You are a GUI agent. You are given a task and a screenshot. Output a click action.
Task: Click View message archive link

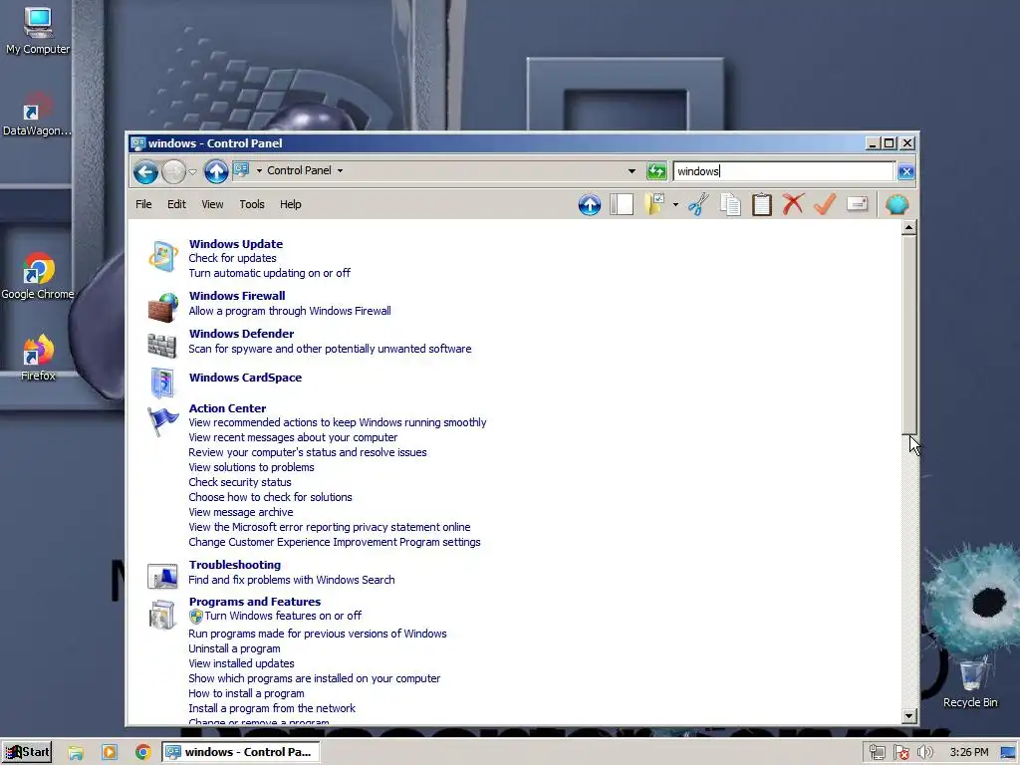241,512
